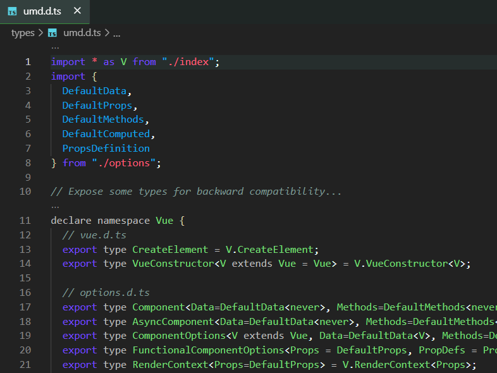Click the 'DefaultData' import on line 3
497x373 pixels.
94,91
